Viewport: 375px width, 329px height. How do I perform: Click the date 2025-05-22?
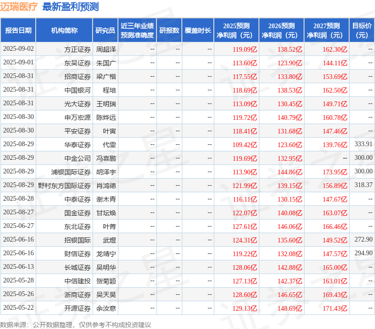pyautogui.click(x=18, y=308)
